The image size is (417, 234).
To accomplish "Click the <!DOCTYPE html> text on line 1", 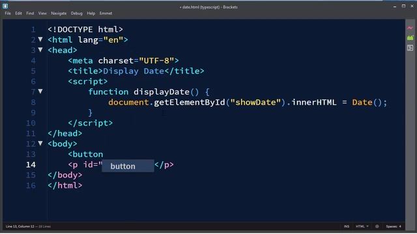I will point(85,29).
